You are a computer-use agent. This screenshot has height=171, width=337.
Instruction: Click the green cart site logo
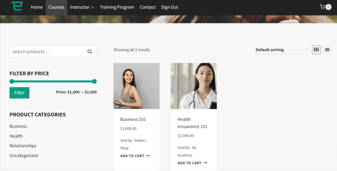pyautogui.click(x=17, y=7)
